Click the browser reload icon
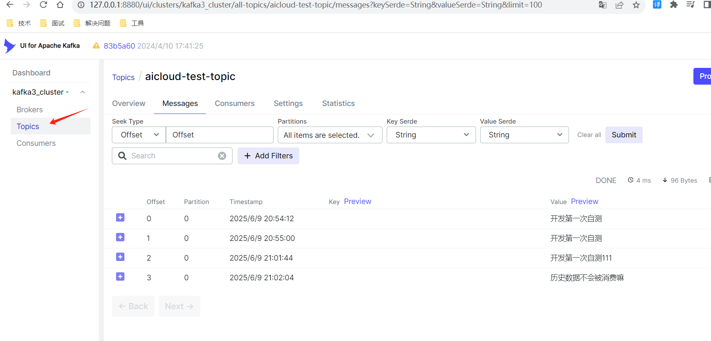 click(43, 5)
